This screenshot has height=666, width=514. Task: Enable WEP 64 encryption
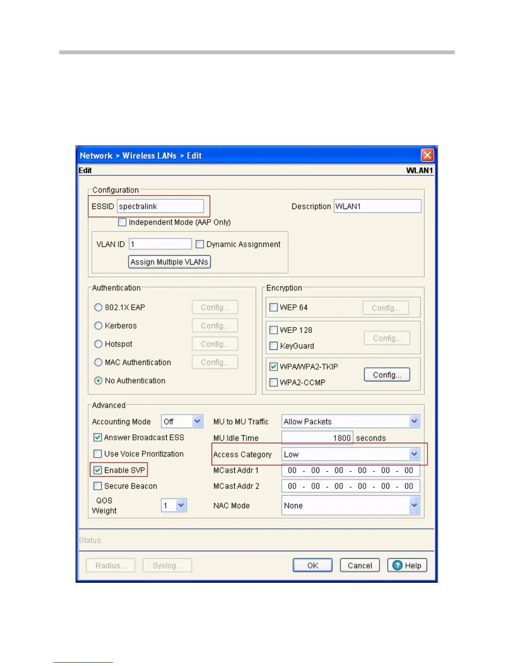[273, 307]
